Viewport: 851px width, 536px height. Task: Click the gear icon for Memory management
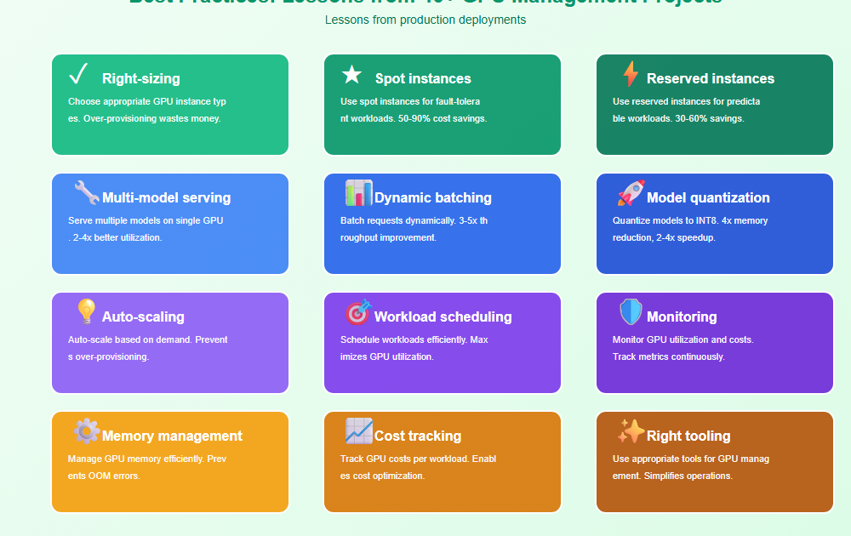[86, 431]
